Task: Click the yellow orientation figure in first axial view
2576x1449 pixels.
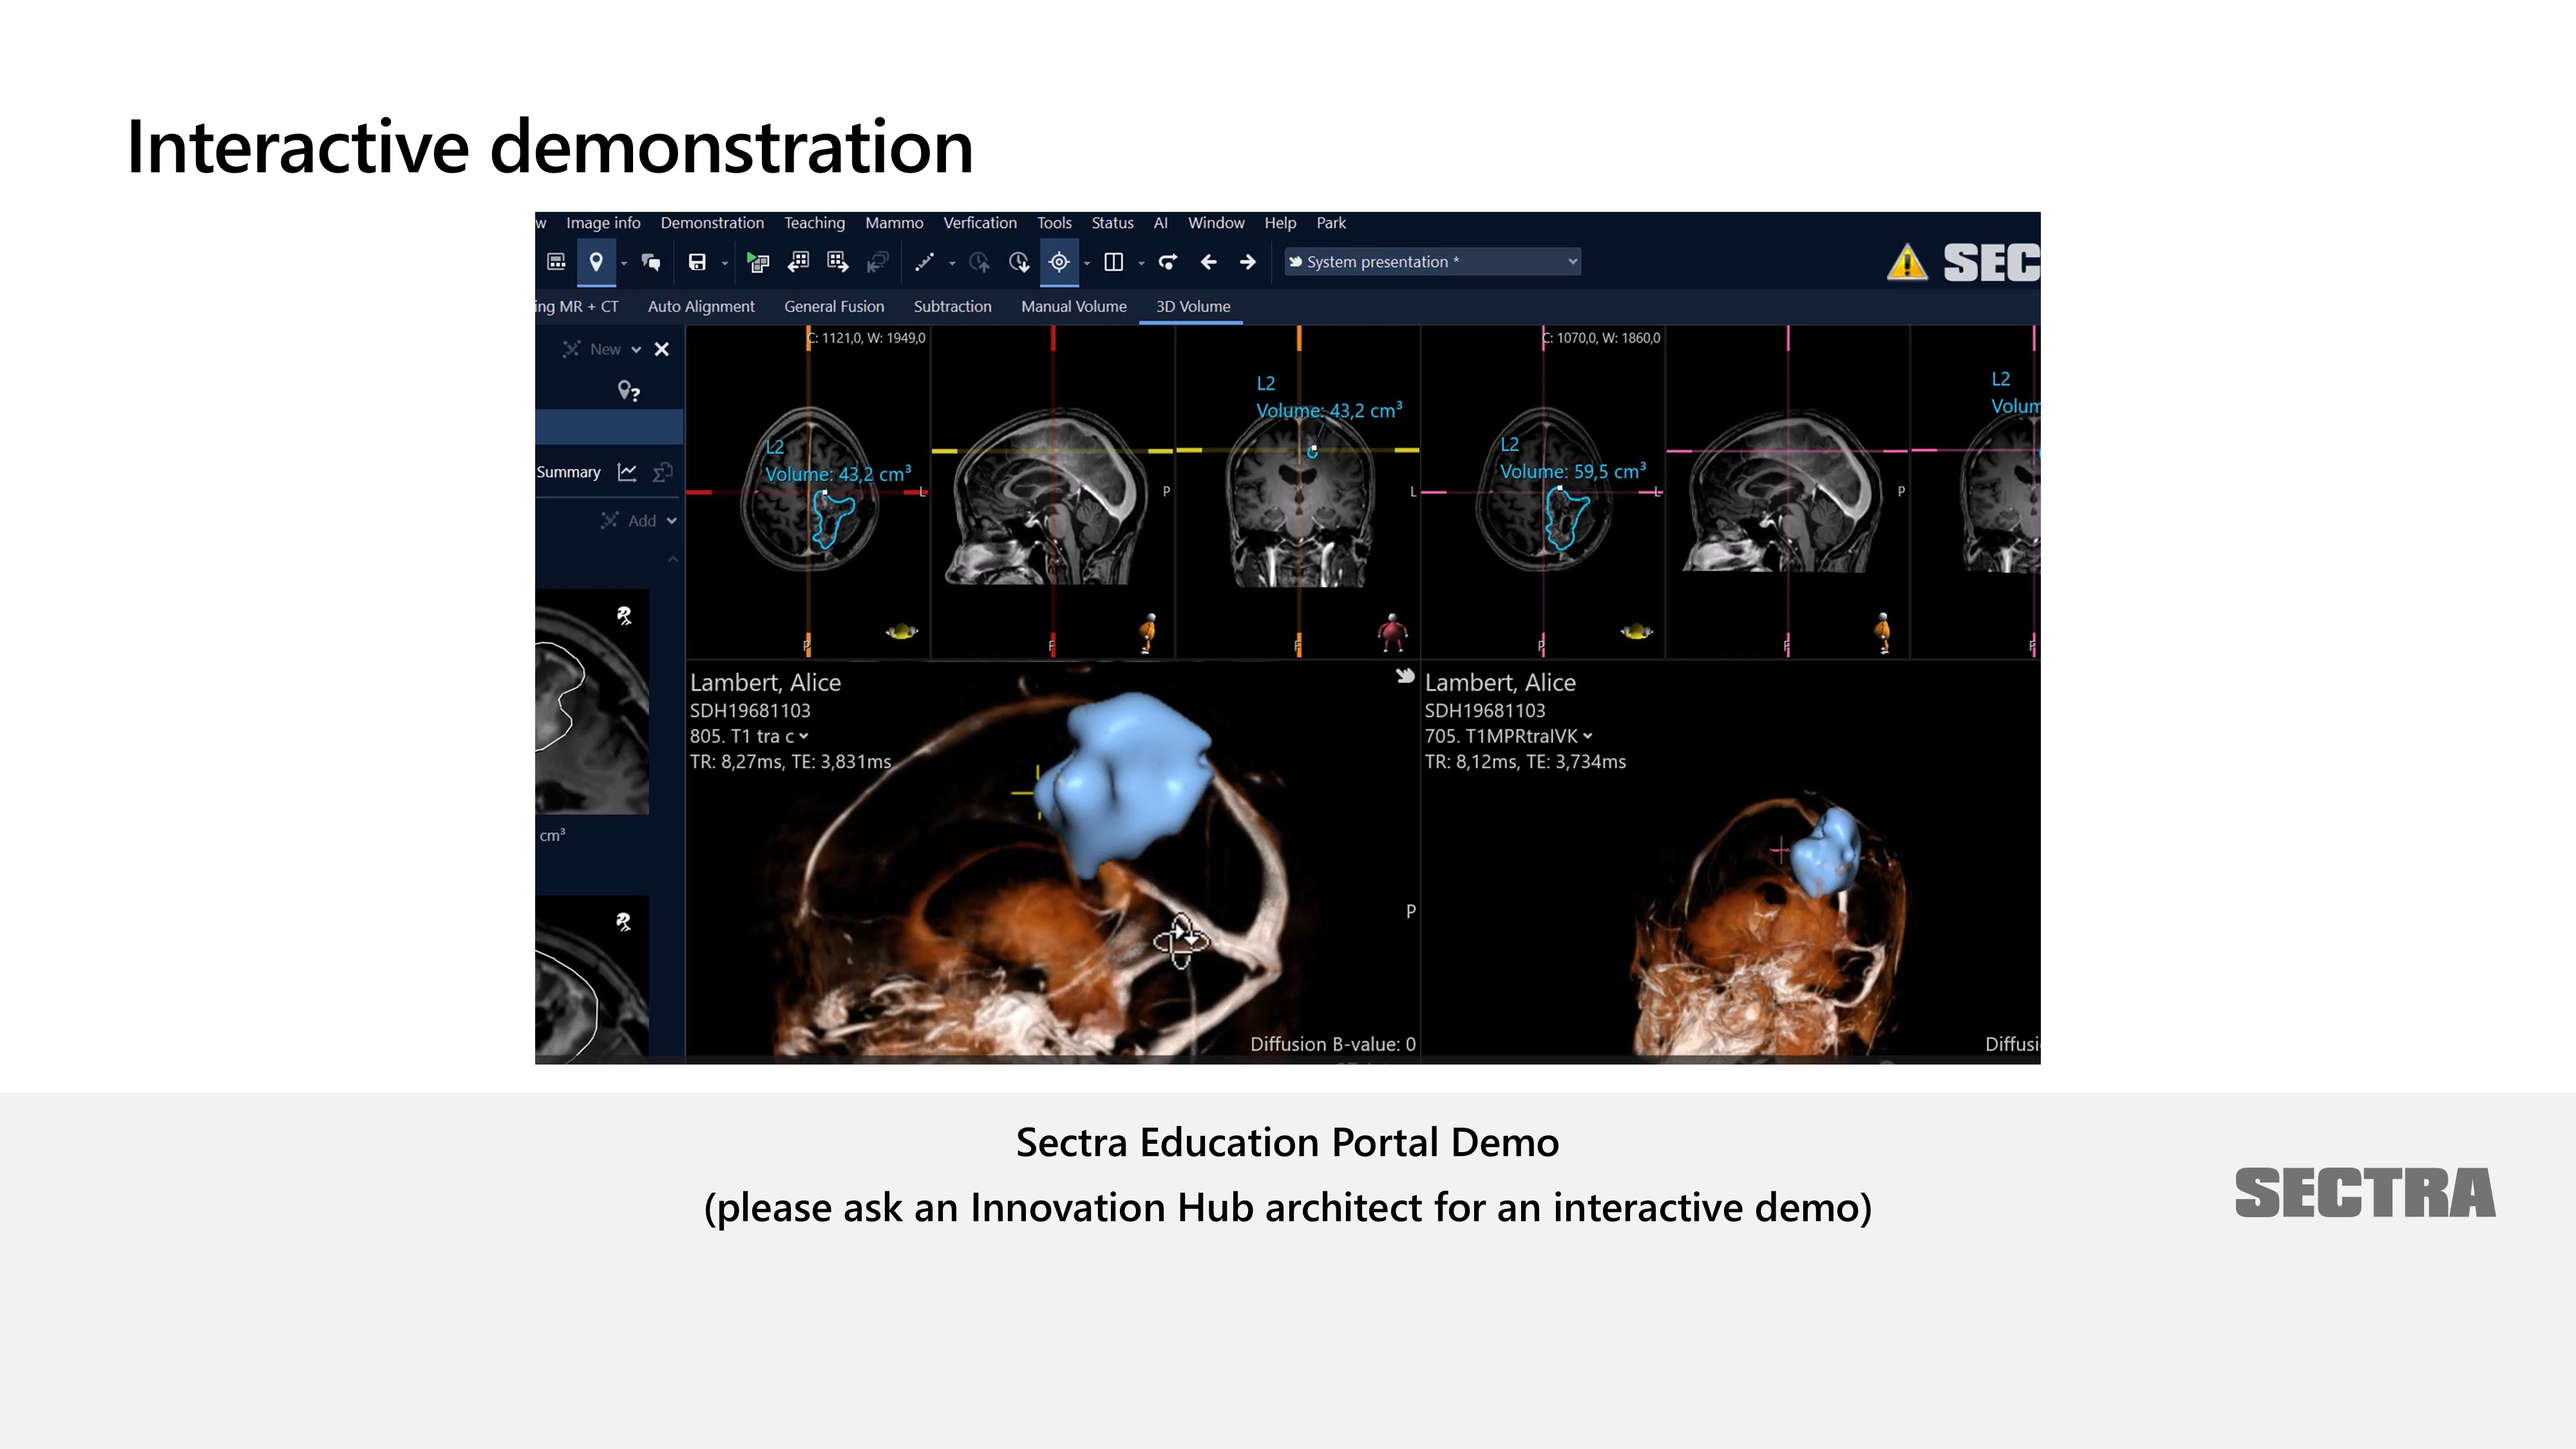Action: 902,631
